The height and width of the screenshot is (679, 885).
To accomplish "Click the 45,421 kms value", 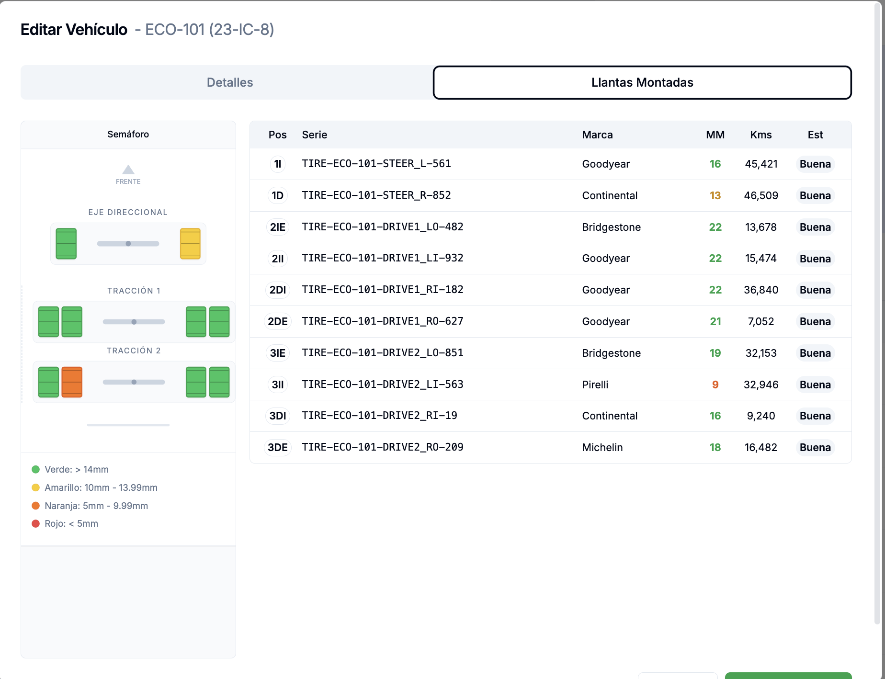I will tap(761, 164).
